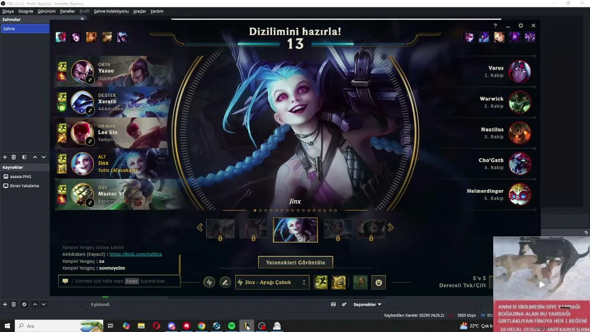Change the second summoner spell below Jinx
The image size is (590, 332).
click(339, 282)
